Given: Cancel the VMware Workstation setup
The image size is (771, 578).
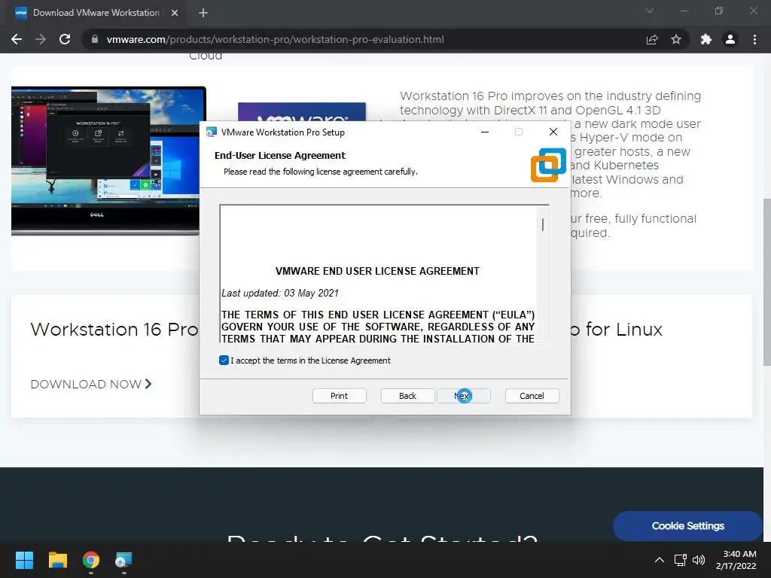Looking at the screenshot, I should coord(532,396).
